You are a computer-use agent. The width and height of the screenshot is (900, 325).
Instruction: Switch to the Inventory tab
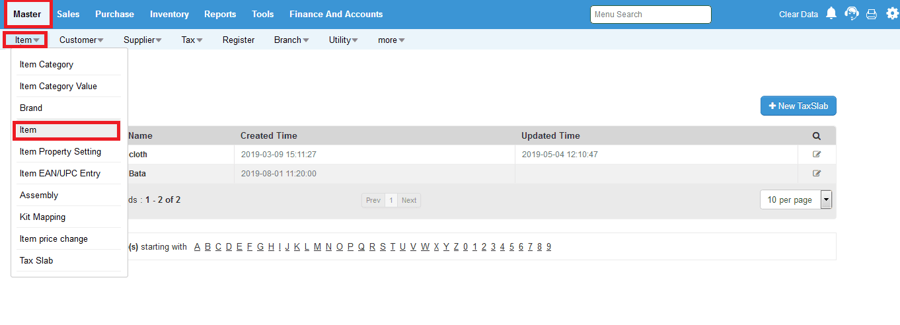coord(169,14)
